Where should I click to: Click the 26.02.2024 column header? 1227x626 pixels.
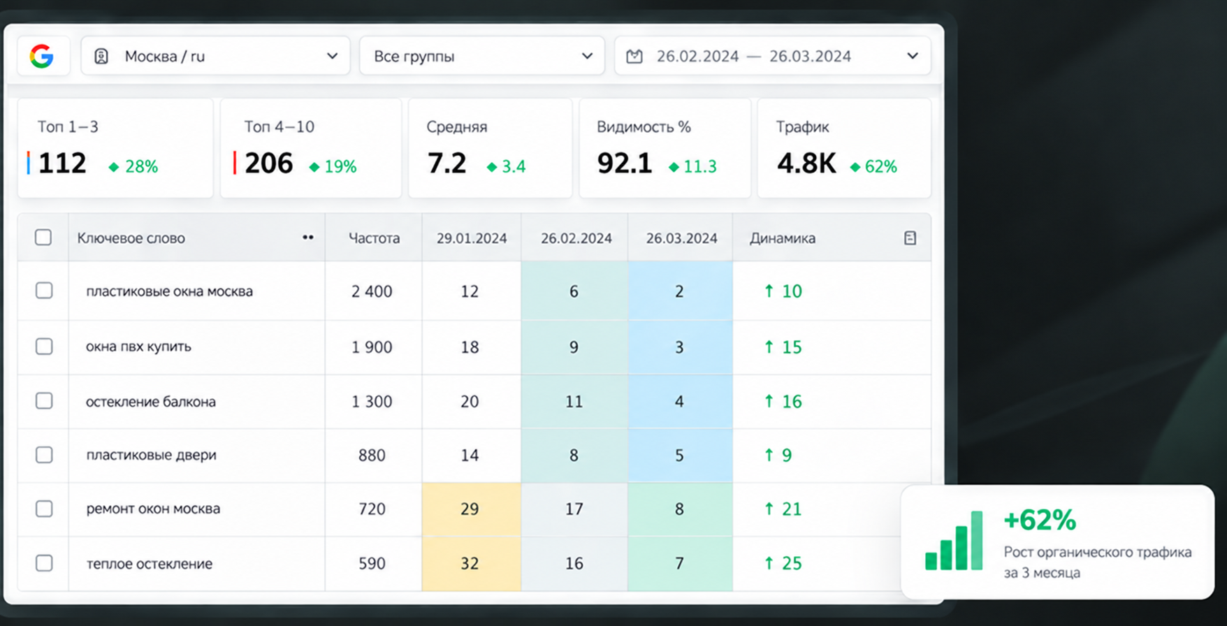click(x=576, y=238)
